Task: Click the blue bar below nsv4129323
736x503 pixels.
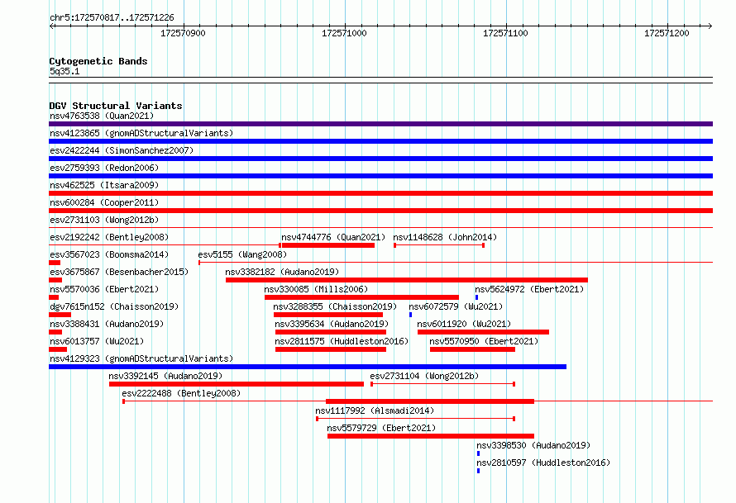Action: pyautogui.click(x=308, y=367)
